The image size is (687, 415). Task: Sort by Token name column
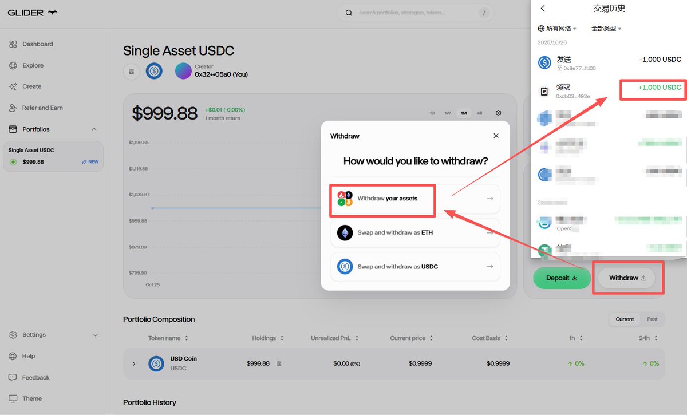pyautogui.click(x=168, y=338)
